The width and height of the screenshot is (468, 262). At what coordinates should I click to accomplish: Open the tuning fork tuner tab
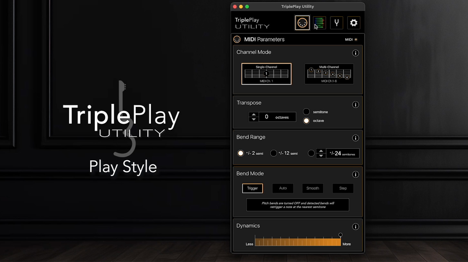click(x=336, y=23)
